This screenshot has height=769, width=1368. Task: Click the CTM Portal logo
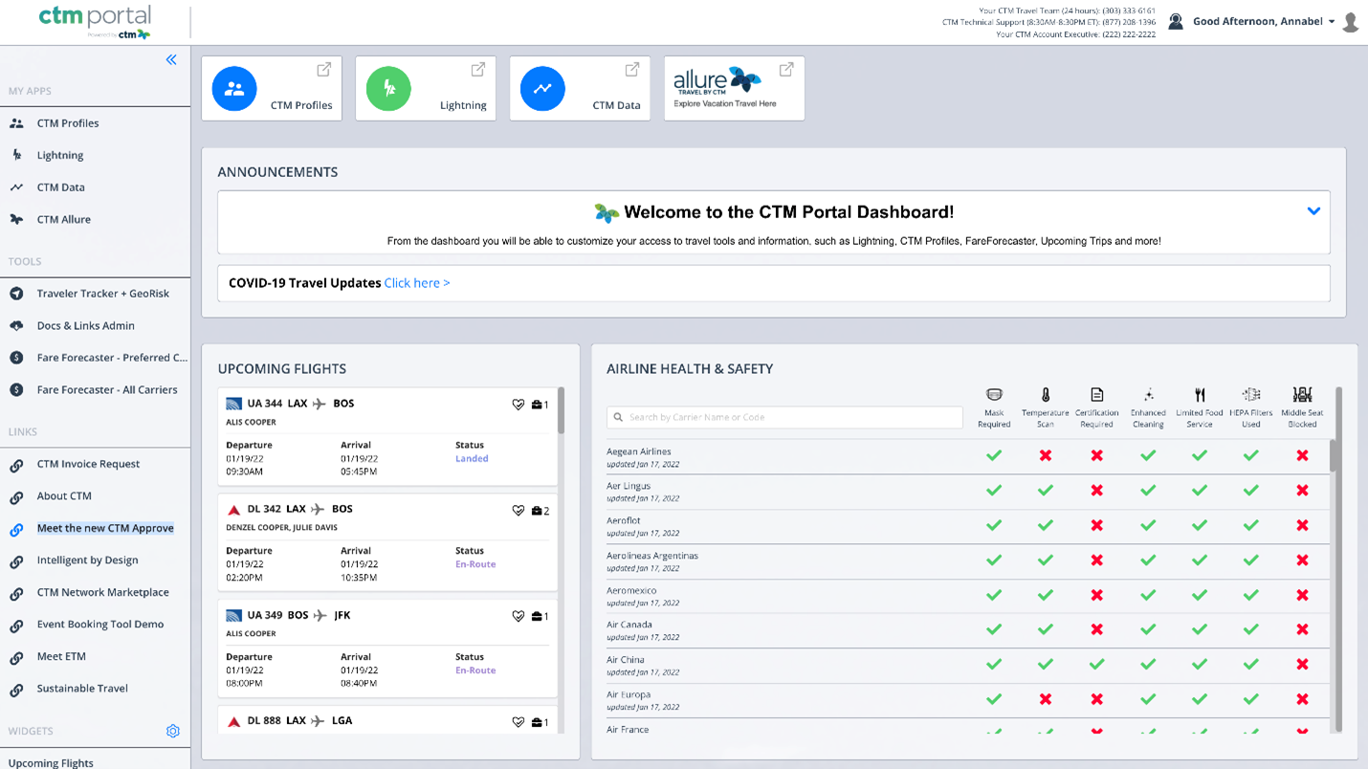[x=95, y=21]
